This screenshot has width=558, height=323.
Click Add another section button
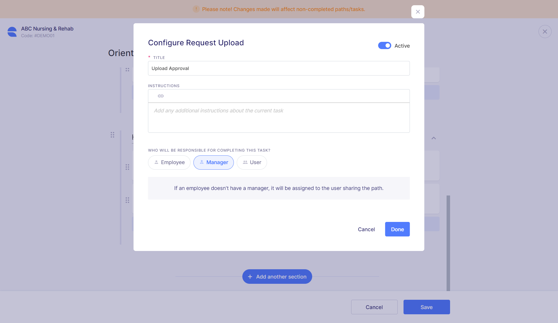(x=277, y=277)
